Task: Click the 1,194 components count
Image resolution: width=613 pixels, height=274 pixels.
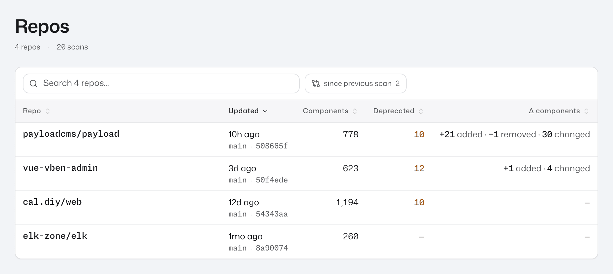Action: pos(347,202)
